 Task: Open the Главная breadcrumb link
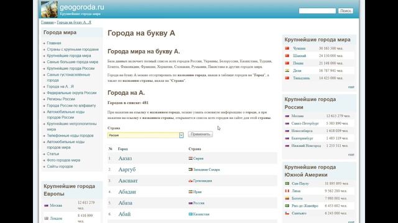(47, 22)
